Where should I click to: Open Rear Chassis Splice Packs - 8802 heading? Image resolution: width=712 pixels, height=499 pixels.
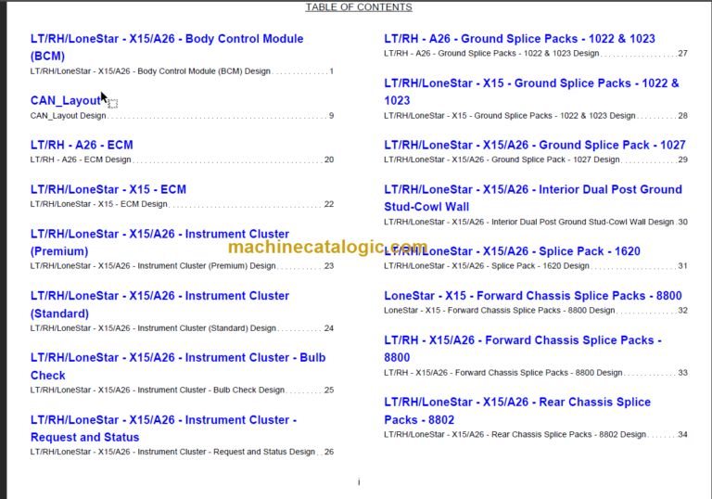pyautogui.click(x=517, y=411)
